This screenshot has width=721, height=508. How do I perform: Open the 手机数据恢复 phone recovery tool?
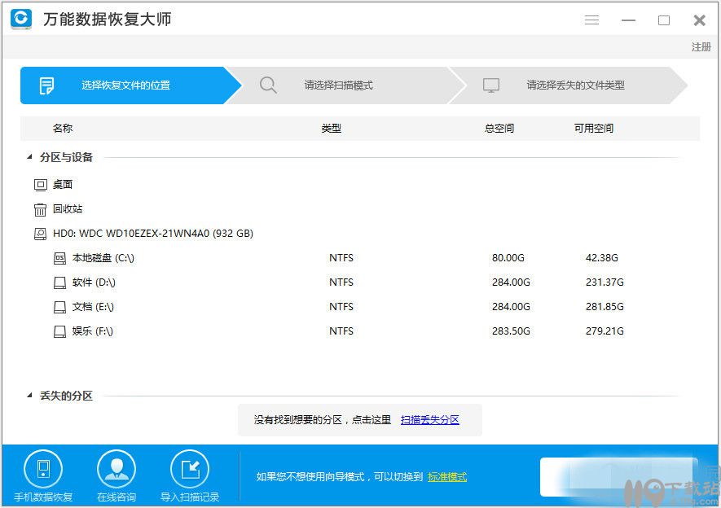tap(43, 475)
